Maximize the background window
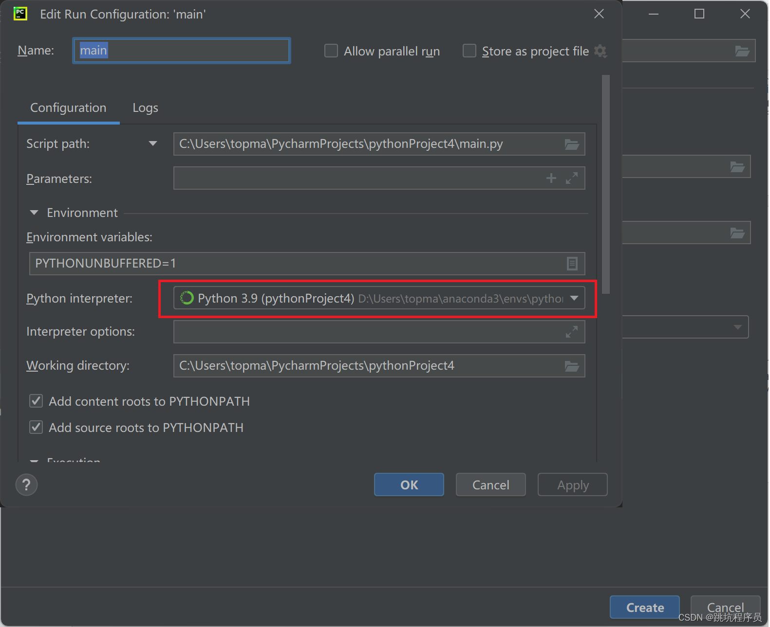Image resolution: width=770 pixels, height=627 pixels. [x=699, y=14]
